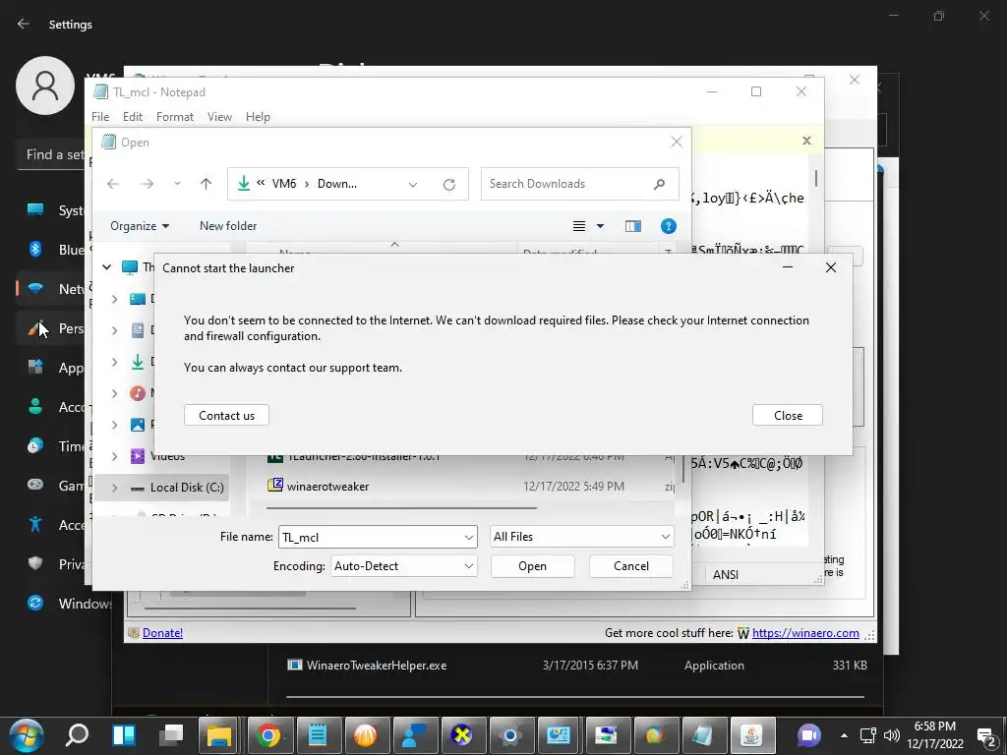Screen dimensions: 1007x755
Task: Open the winaero.com link
Action: click(805, 633)
